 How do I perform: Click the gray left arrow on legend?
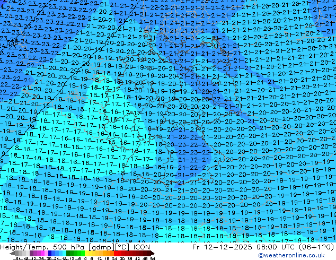(x=12, y=253)
